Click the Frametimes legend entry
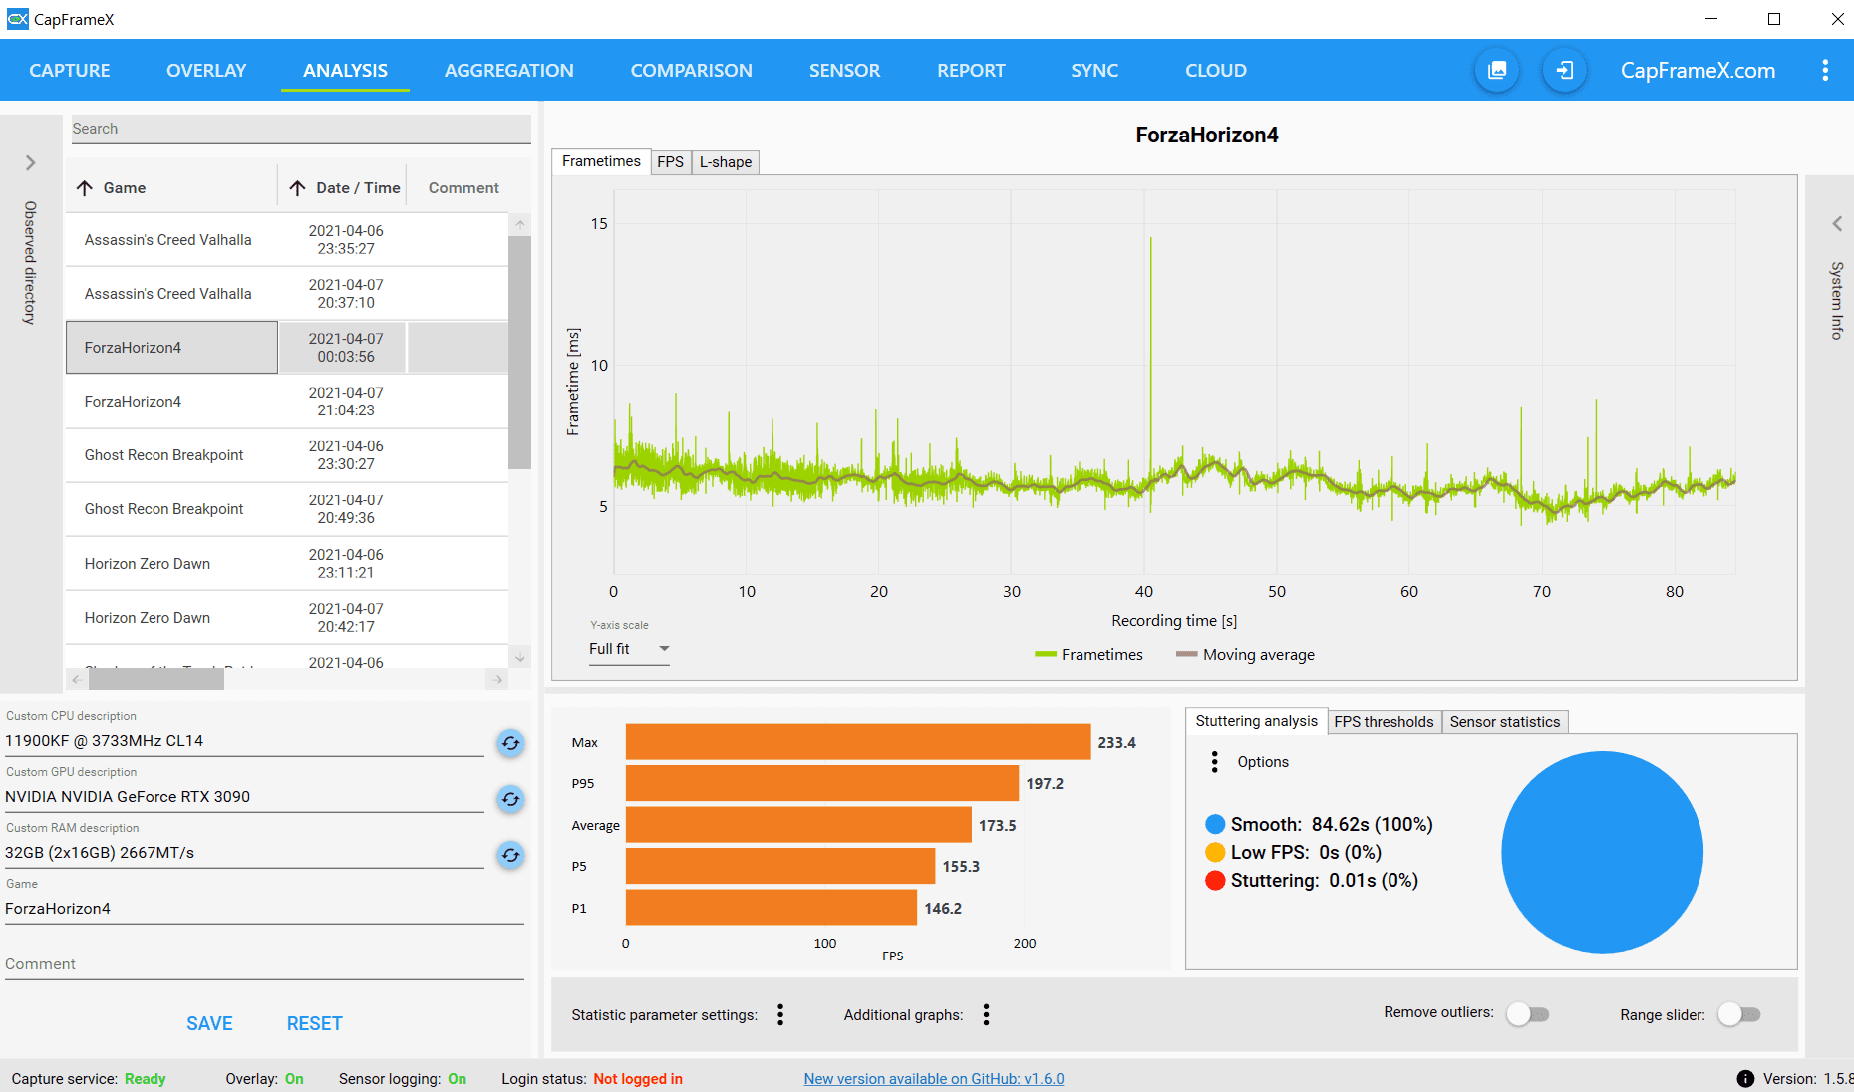 click(x=1088, y=655)
